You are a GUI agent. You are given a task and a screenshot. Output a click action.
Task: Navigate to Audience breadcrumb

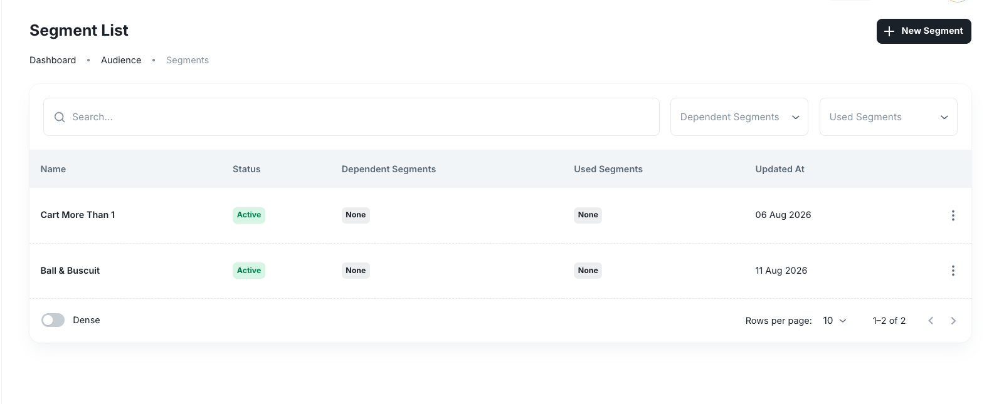121,60
